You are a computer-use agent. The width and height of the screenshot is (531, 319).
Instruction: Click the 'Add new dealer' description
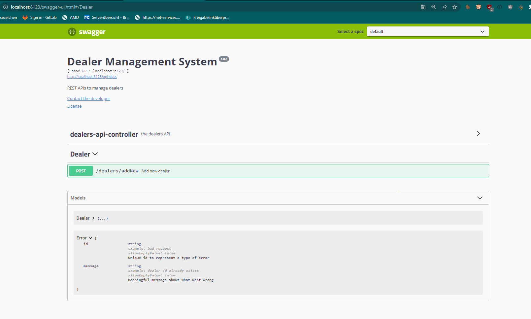click(155, 171)
